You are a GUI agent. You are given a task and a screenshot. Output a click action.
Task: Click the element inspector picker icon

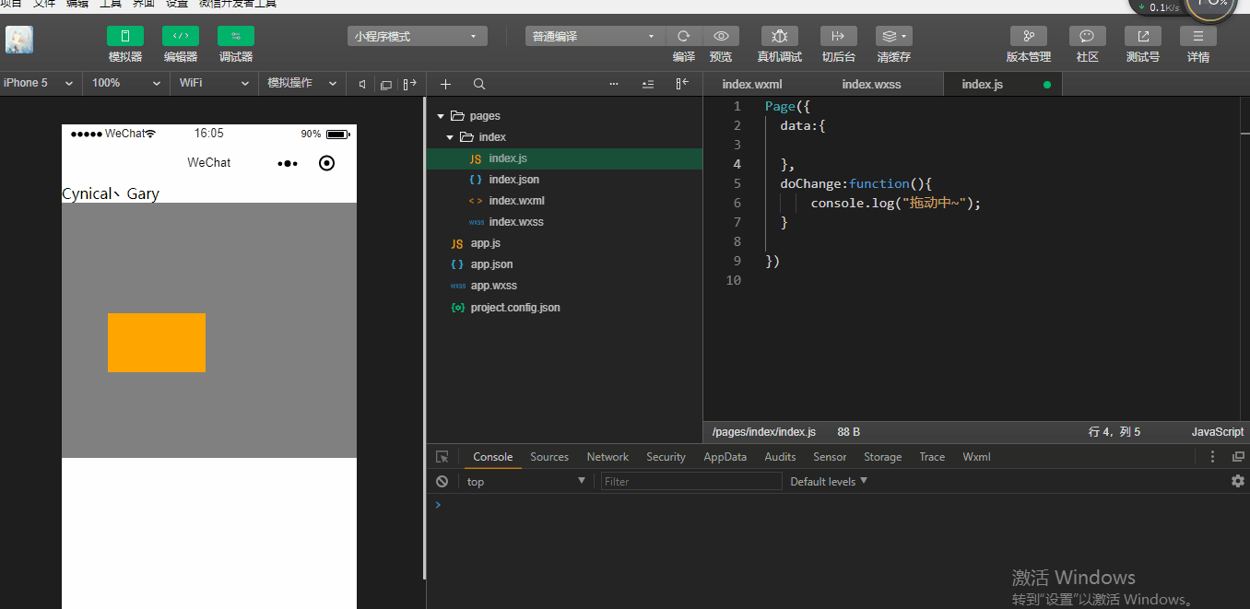pos(442,457)
